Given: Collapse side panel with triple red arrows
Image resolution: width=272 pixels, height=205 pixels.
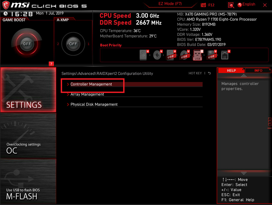Looking at the screenshot, I should (269, 128).
